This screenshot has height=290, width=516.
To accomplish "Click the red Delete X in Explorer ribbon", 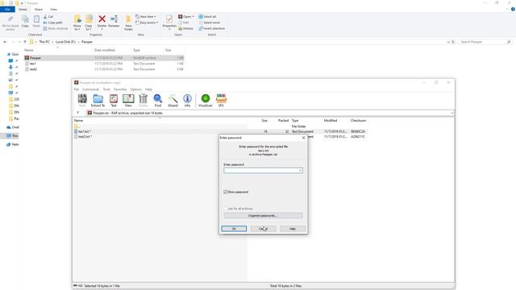I will coord(102,22).
